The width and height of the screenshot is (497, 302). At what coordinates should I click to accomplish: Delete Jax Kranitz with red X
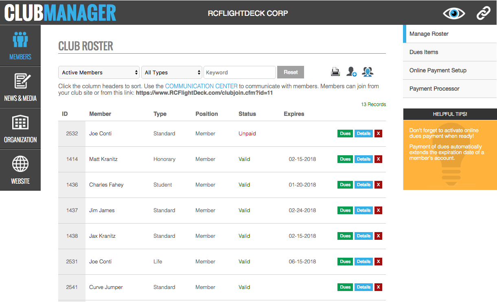(378, 236)
